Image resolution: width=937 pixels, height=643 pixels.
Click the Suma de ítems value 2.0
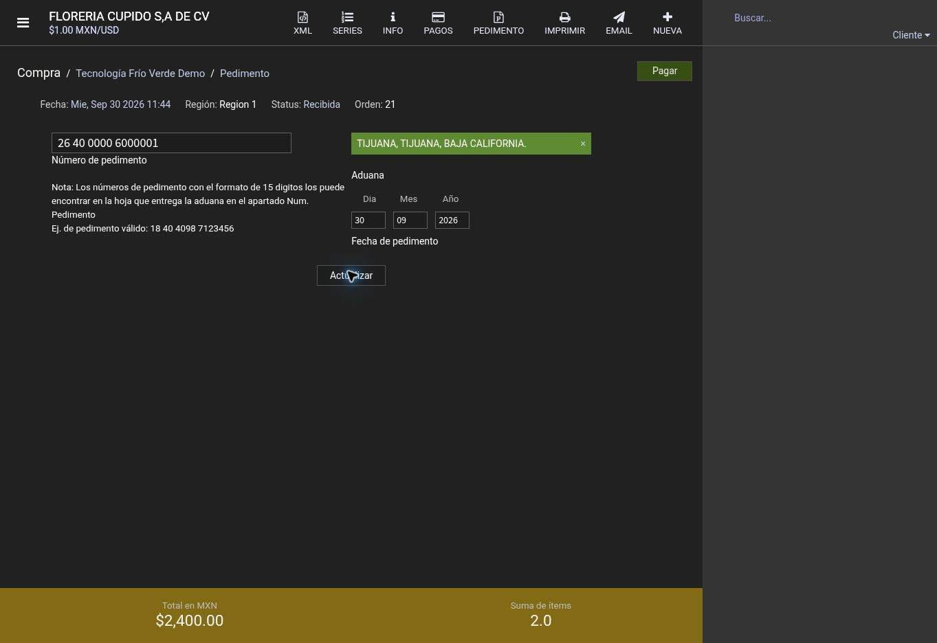click(x=541, y=620)
